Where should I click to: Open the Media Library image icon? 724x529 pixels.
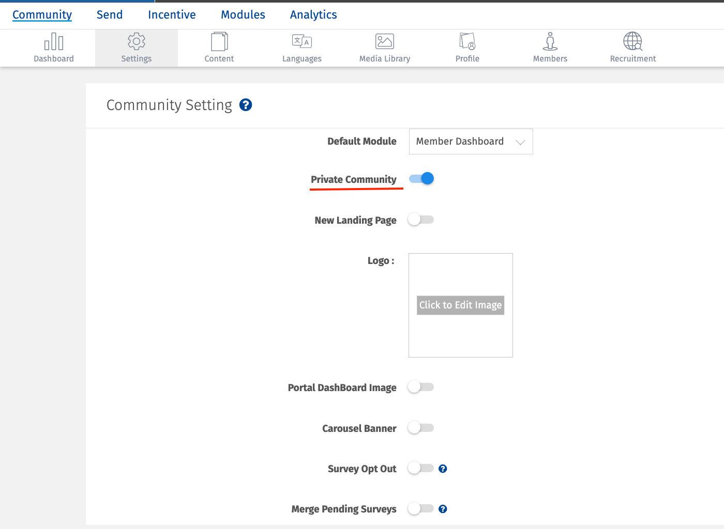click(385, 41)
